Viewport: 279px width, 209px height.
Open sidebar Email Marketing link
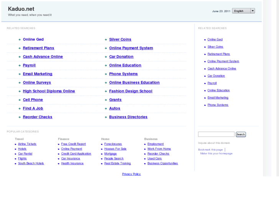[x=218, y=98]
